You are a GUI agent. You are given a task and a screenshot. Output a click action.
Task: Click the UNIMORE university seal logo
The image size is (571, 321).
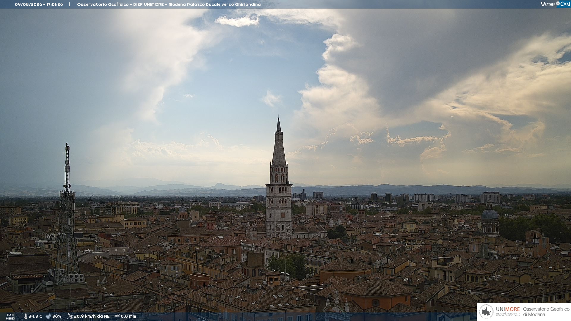coord(486,312)
